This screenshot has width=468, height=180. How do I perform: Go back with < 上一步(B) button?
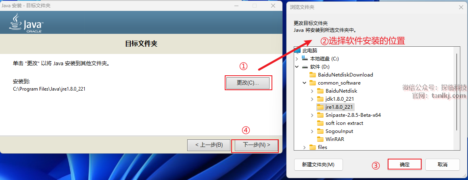[x=209, y=145]
